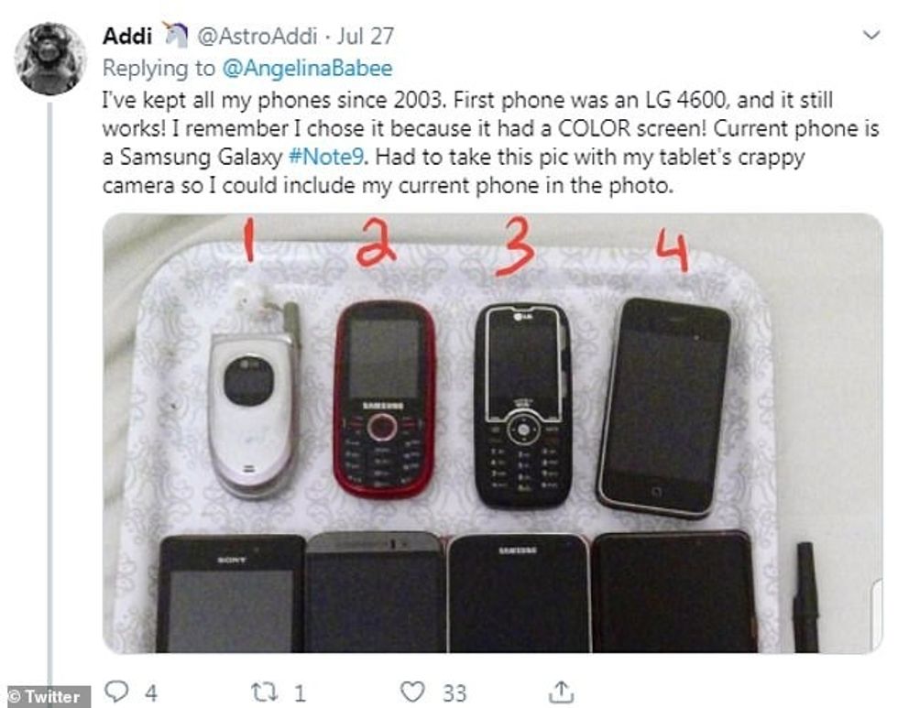Open the Jul 27 timestamp
898x708 pixels.
click(365, 36)
